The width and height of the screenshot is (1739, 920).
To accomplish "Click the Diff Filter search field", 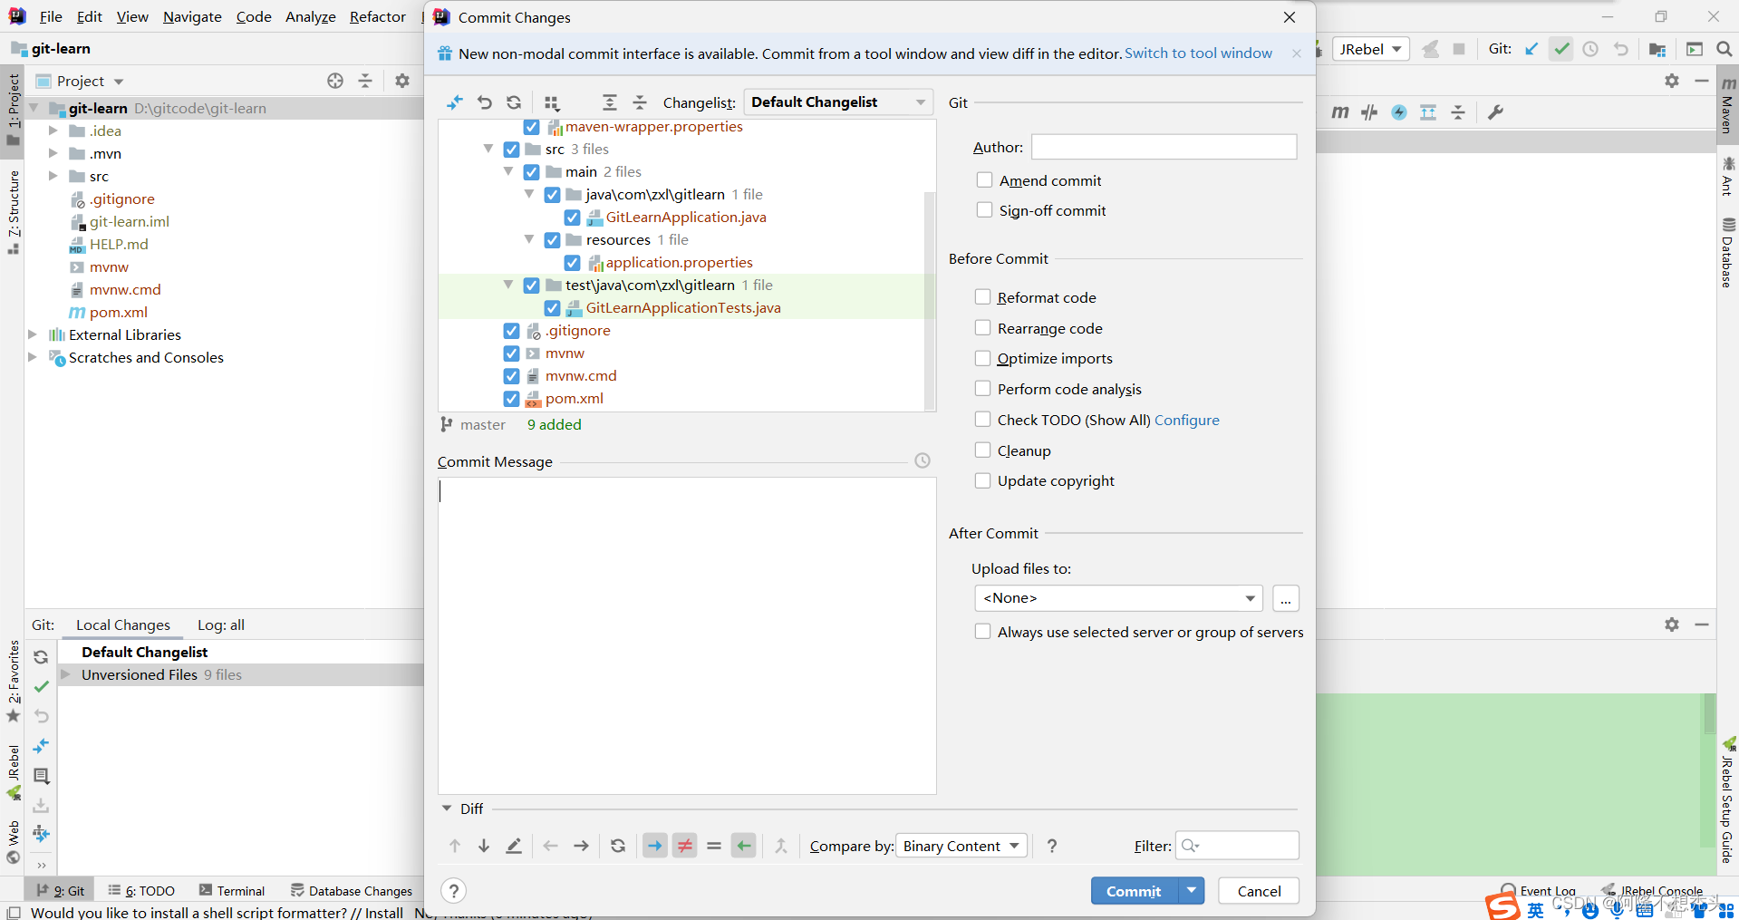I will (1237, 846).
